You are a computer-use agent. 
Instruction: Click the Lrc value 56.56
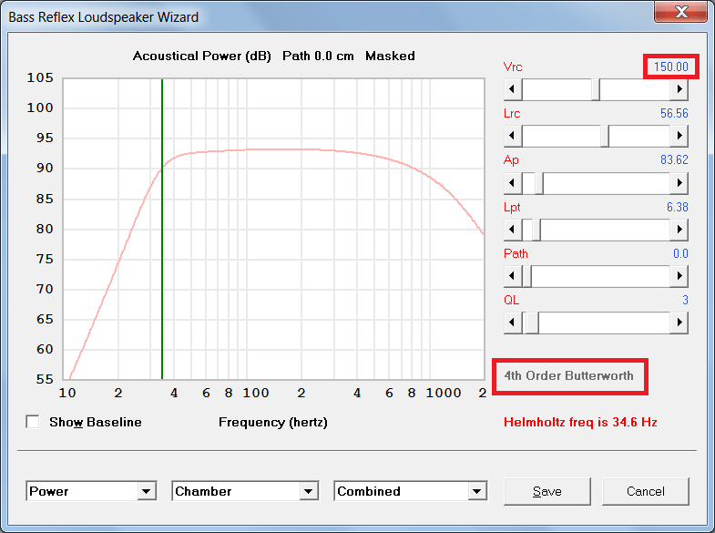click(674, 114)
